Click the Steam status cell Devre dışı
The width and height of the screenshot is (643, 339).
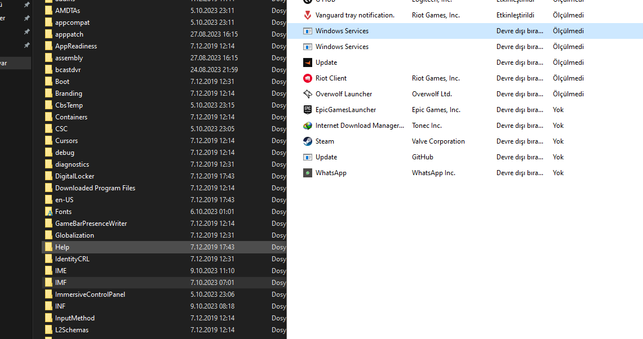520,141
